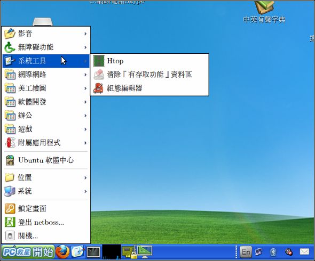The image size is (315, 261).
Task: Open the 網際網路 category
Action: (x=46, y=75)
